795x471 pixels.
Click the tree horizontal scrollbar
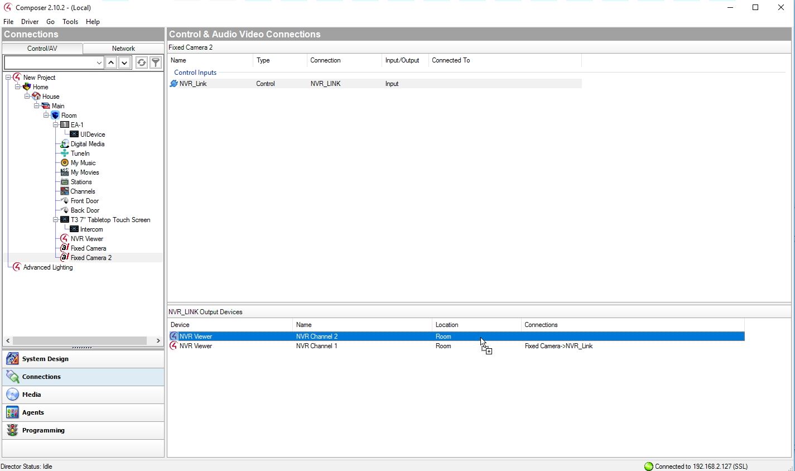click(x=80, y=340)
